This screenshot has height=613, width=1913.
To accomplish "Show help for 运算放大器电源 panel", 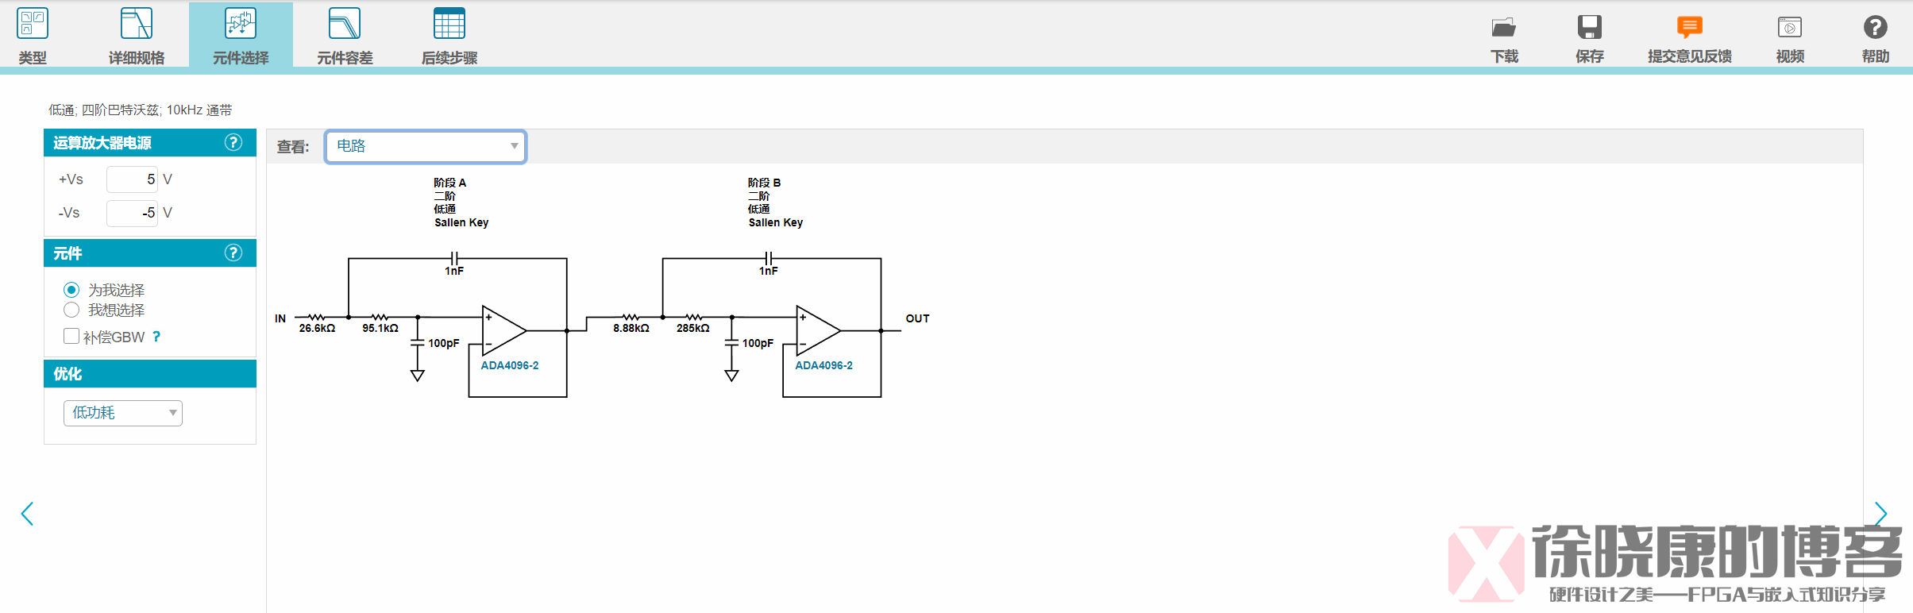I will point(233,142).
